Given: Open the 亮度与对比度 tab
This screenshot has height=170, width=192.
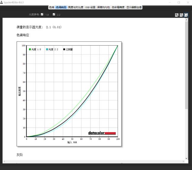Looking at the screenshot, I should [x=76, y=7].
